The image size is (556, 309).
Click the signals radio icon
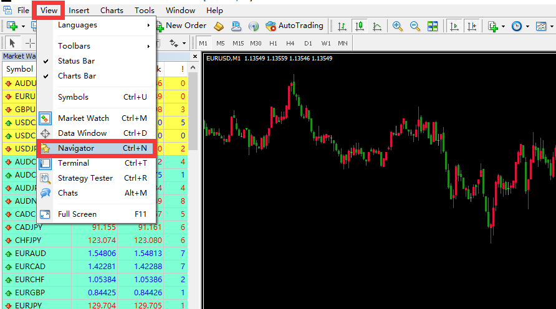[253, 26]
